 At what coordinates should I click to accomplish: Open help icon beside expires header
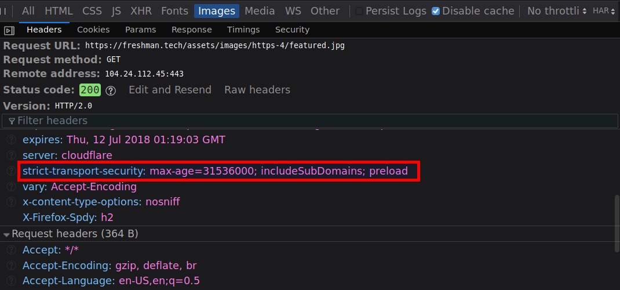(11, 140)
